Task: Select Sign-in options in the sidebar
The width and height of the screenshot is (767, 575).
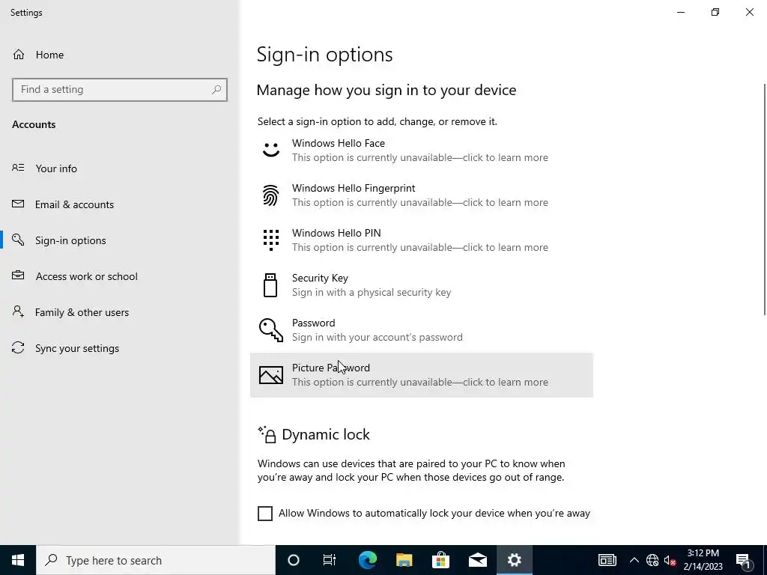Action: (120, 240)
